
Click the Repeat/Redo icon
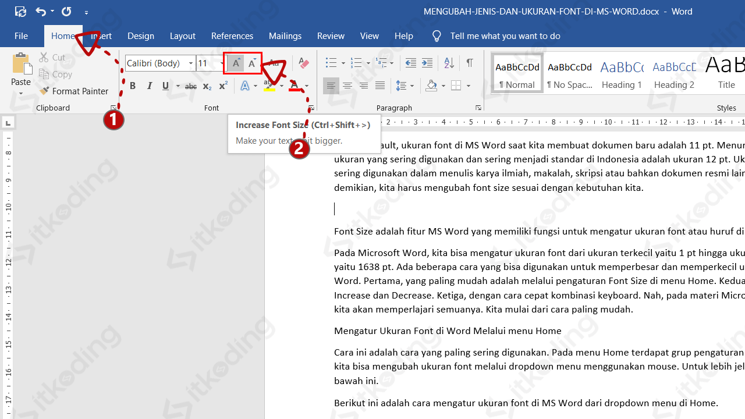click(x=67, y=12)
